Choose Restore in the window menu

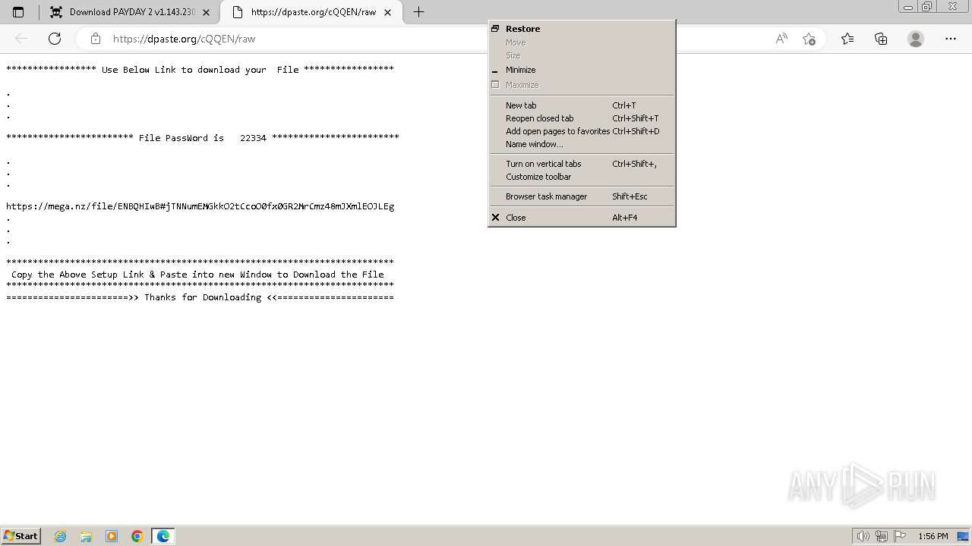click(x=582, y=29)
